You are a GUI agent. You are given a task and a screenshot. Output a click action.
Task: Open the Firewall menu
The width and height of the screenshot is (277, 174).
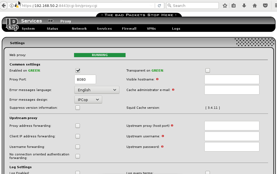[129, 28]
